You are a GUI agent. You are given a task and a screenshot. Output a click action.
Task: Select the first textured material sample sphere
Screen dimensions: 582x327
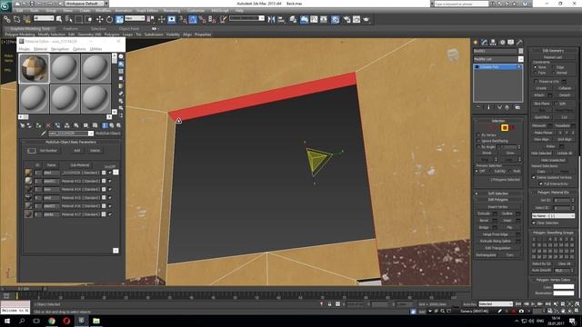pyautogui.click(x=34, y=68)
